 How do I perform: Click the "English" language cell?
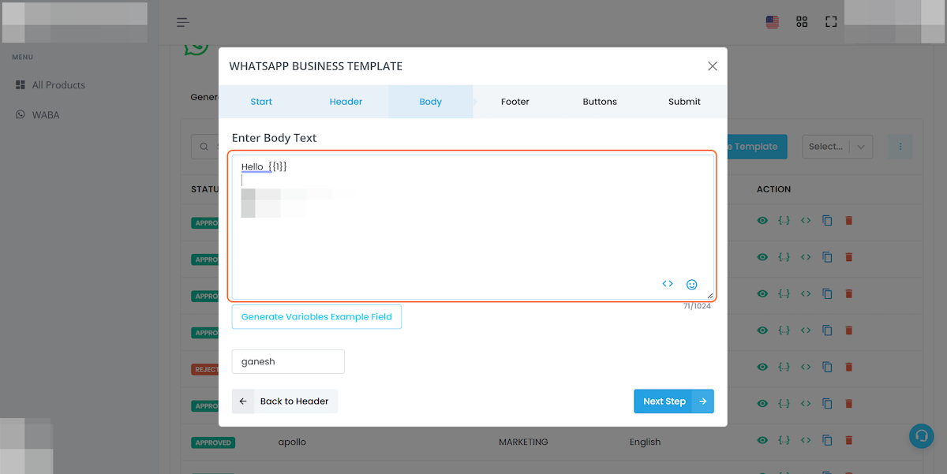coord(645,442)
